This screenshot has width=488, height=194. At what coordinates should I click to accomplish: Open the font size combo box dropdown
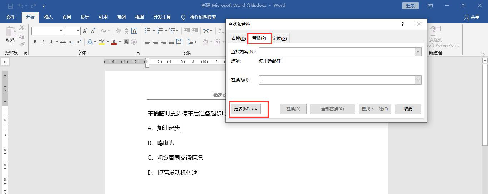78,31
